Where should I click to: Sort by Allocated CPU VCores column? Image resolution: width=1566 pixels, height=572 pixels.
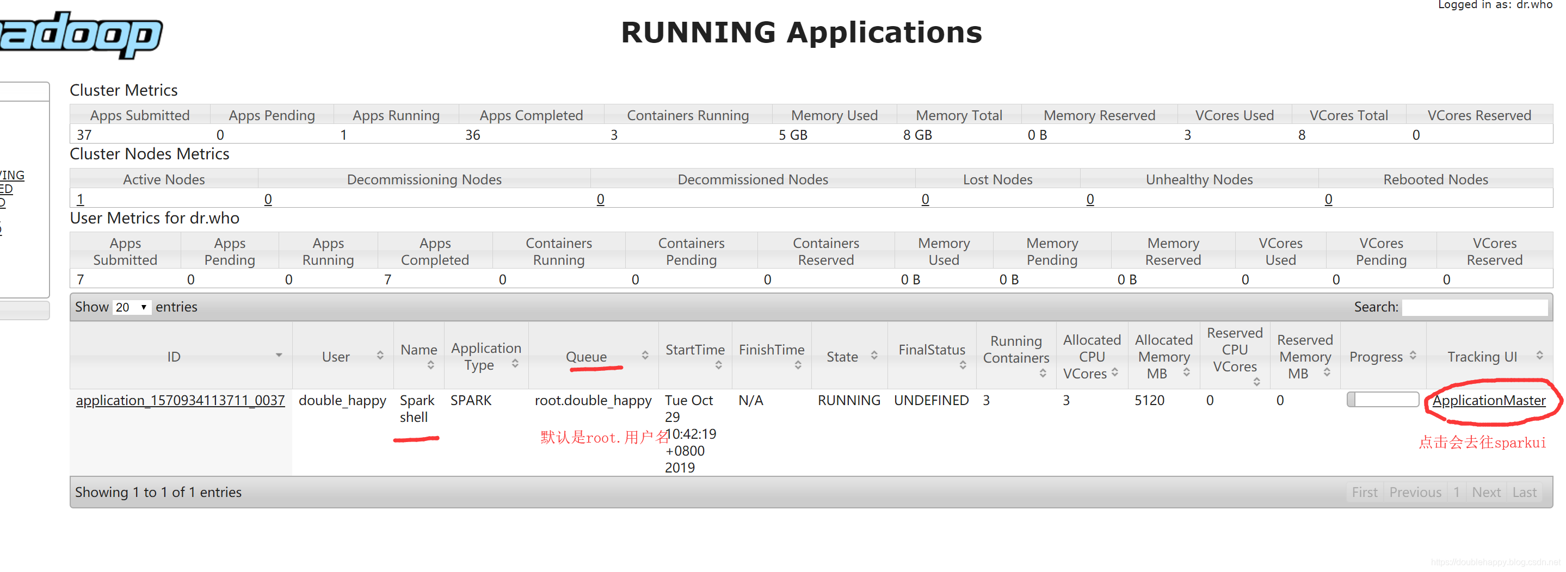point(1092,356)
